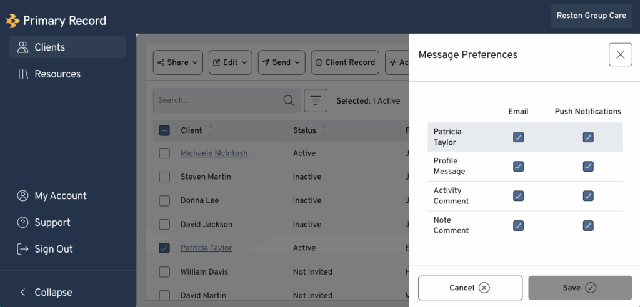The width and height of the screenshot is (640, 307).
Task: Go to Resources in sidebar
Action: tap(57, 74)
